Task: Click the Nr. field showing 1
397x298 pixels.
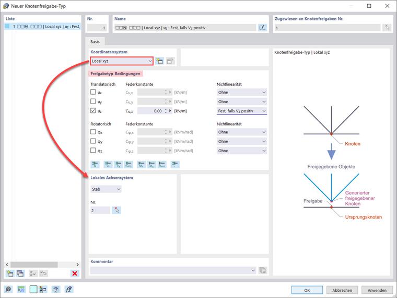Action: [x=97, y=28]
